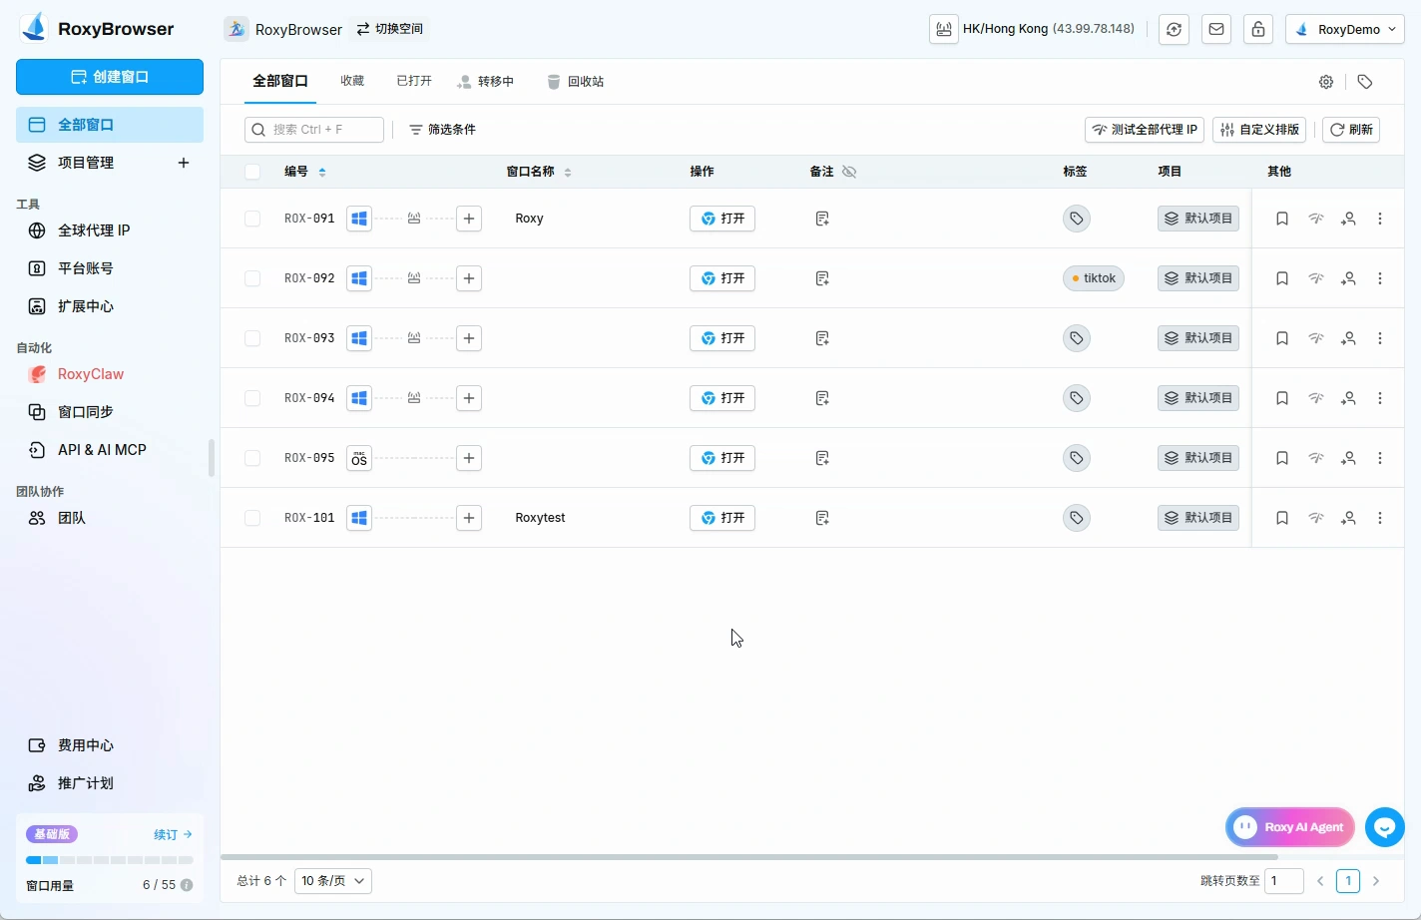The image size is (1421, 920).
Task: Toggle the select-all checkbox in table header
Action: (x=252, y=172)
